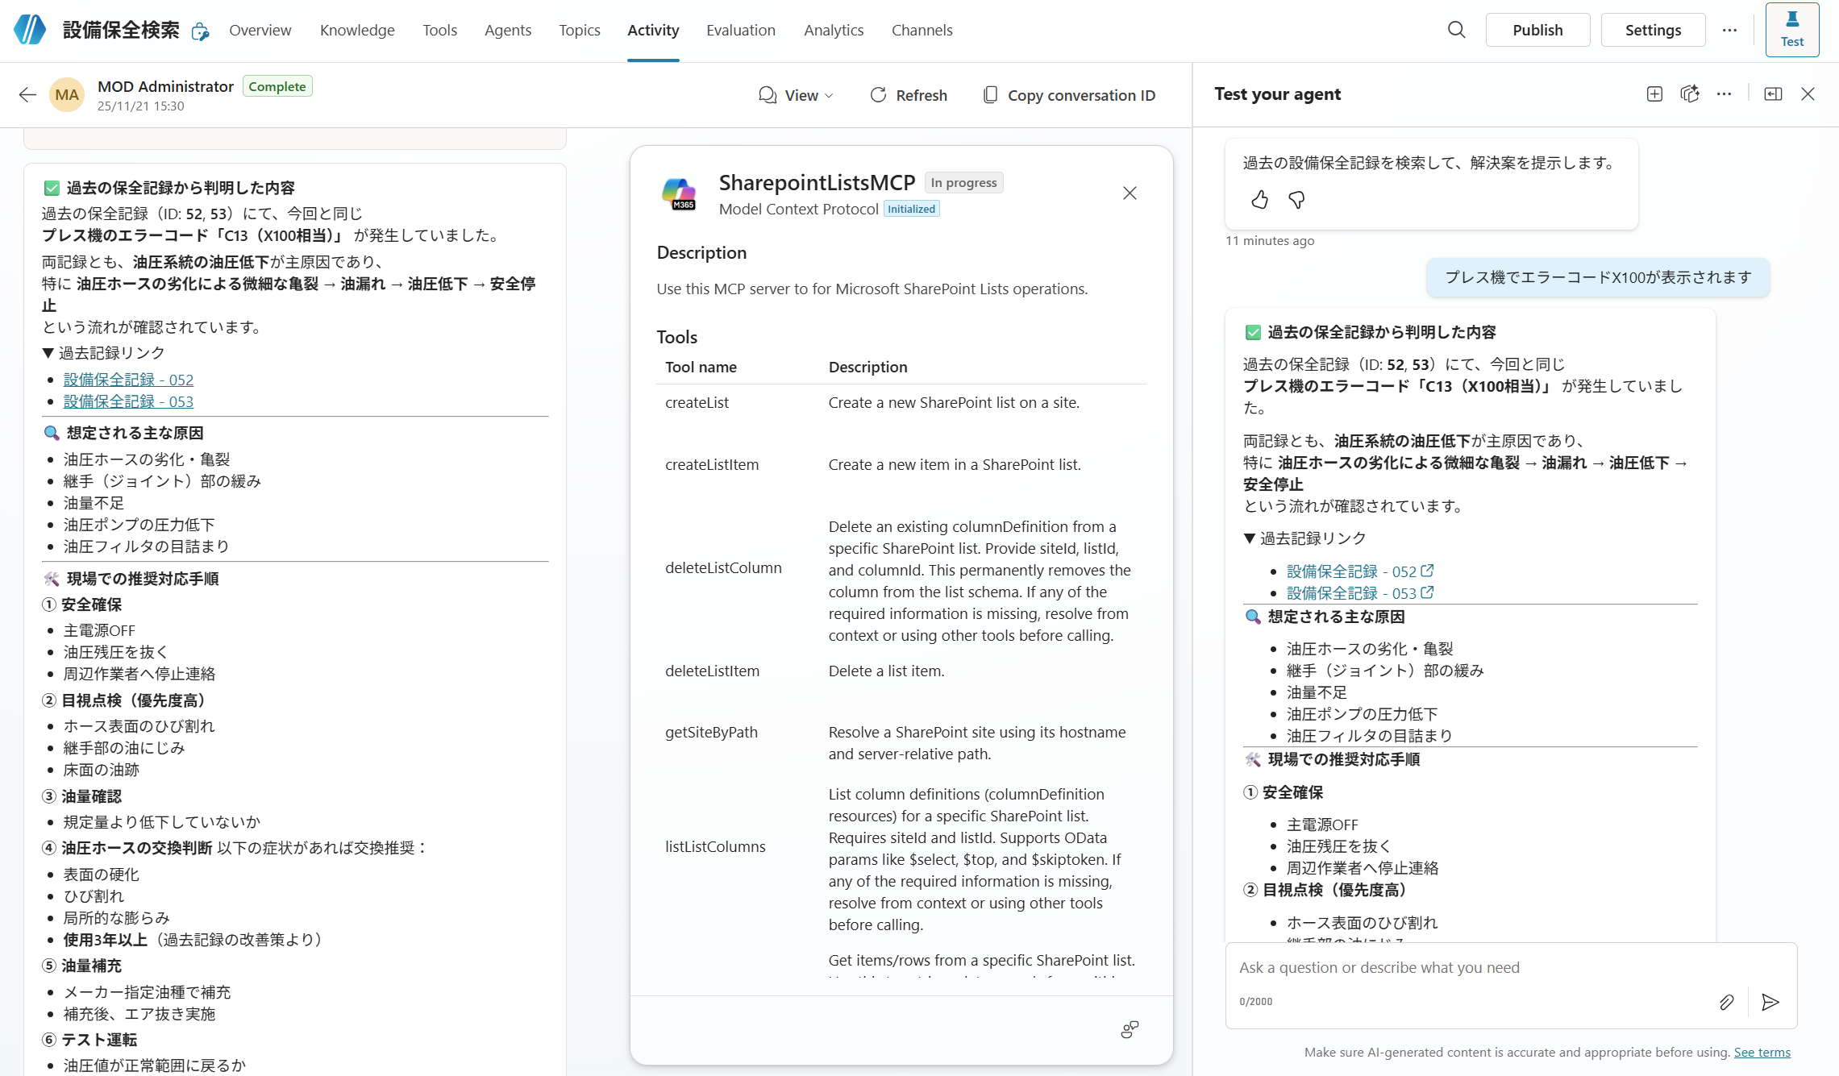
Task: Toggle the Test agent pane button
Action: pos(1791,30)
